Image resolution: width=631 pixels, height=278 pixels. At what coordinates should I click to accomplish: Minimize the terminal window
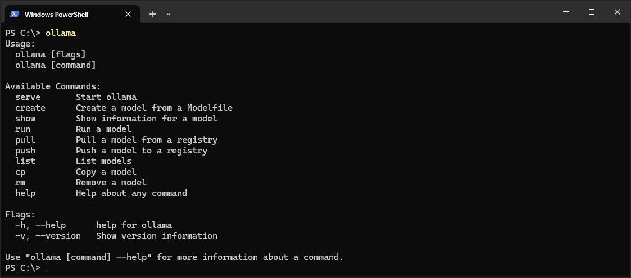pyautogui.click(x=566, y=12)
